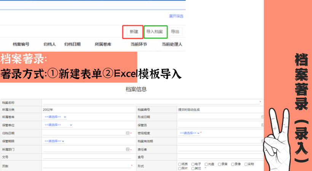Open the 形成日期 calendar icon
Image resolution: width=312 pixels, height=171 pixels.
pos(263,117)
